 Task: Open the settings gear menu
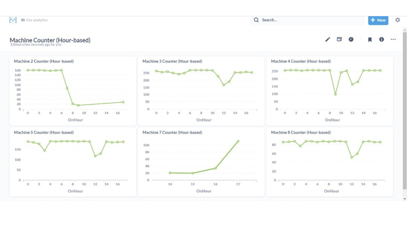pos(398,20)
